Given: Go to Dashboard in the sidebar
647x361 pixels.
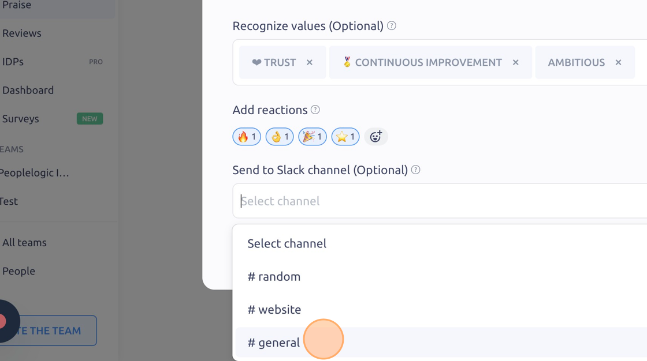Looking at the screenshot, I should (x=28, y=90).
